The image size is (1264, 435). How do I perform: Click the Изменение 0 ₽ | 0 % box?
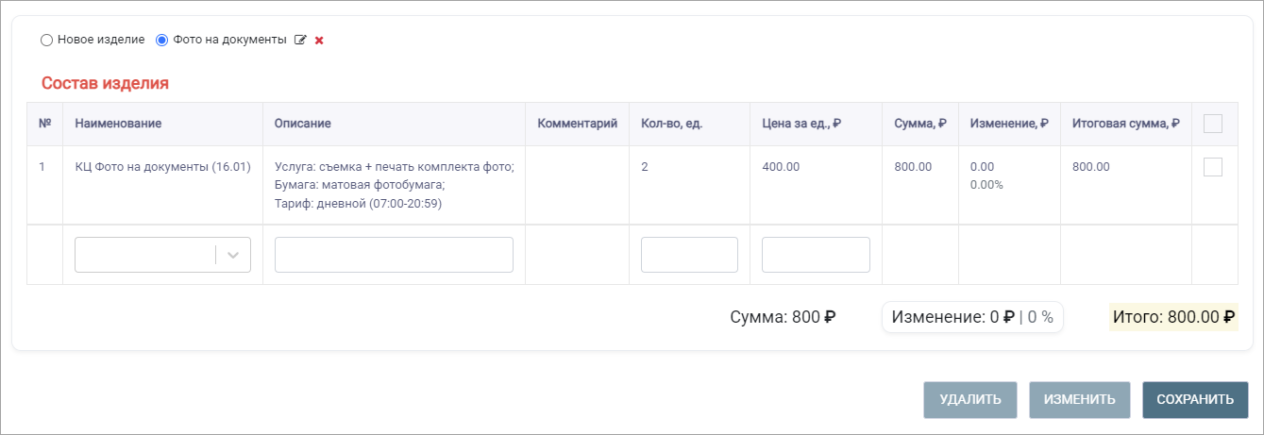pos(972,318)
